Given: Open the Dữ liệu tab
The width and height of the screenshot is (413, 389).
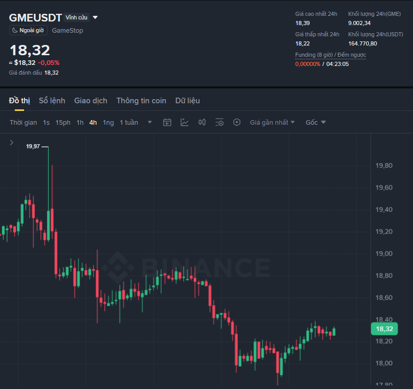Looking at the screenshot, I should pyautogui.click(x=187, y=101).
